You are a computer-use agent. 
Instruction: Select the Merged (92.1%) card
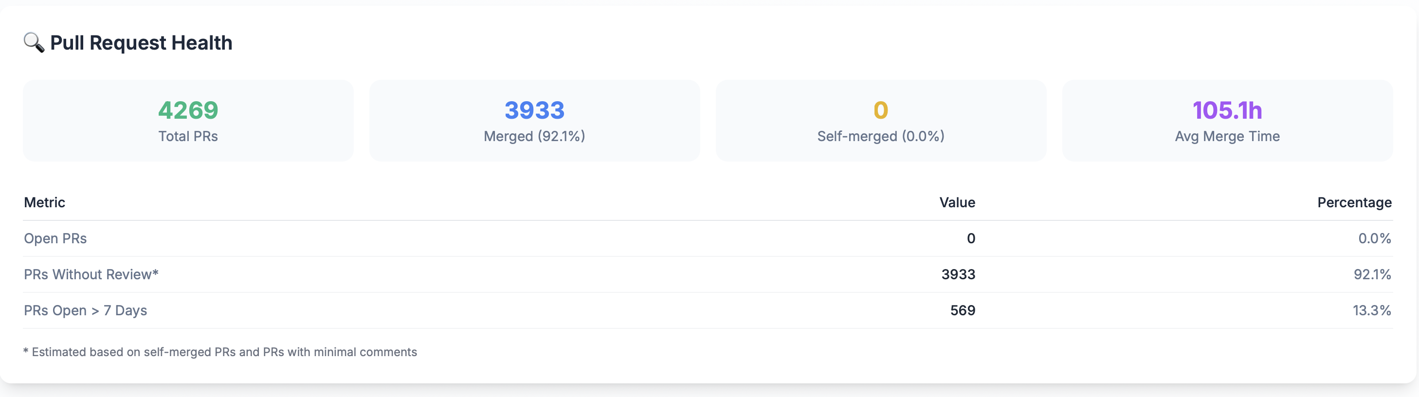point(534,121)
